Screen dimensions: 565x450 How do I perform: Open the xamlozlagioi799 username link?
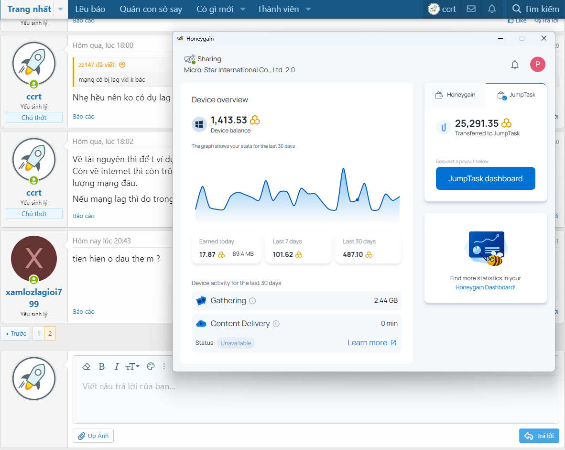tap(34, 298)
